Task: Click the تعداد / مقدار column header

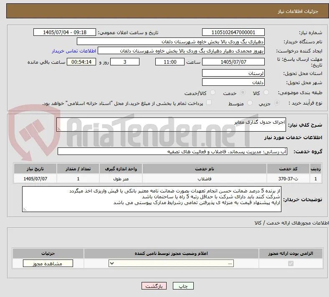Action: [x=78, y=168]
